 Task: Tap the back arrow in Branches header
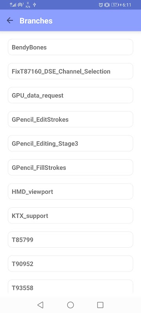(x=10, y=20)
